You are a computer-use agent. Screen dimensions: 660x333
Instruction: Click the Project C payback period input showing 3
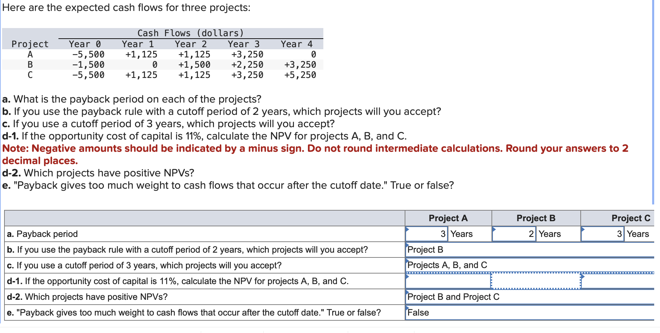tap(603, 234)
